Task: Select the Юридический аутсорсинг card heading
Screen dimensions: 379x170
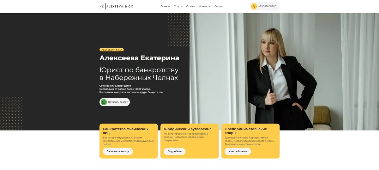Action: click(x=188, y=129)
